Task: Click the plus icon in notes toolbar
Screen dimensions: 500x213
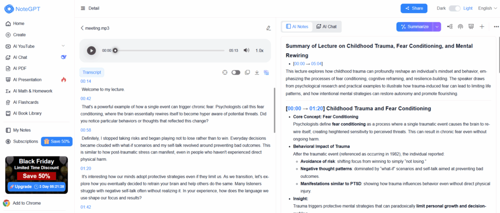Action: pyautogui.click(x=482, y=27)
